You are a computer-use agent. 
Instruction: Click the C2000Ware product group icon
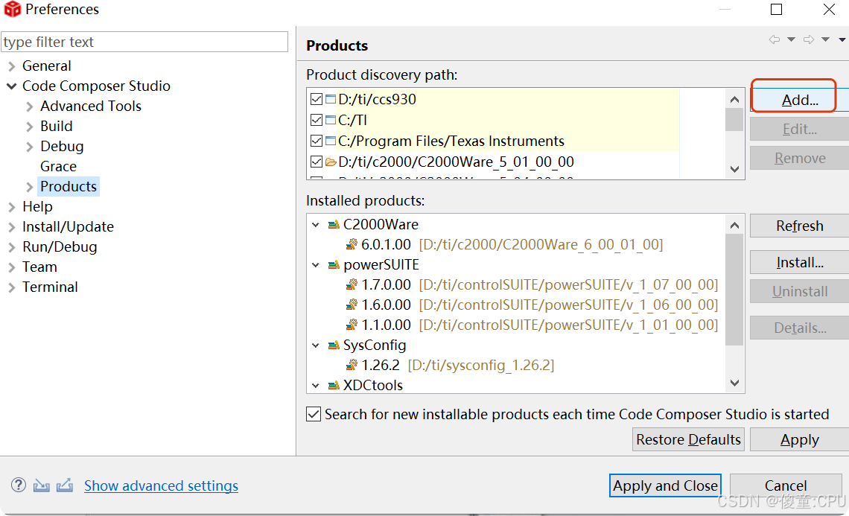click(334, 225)
